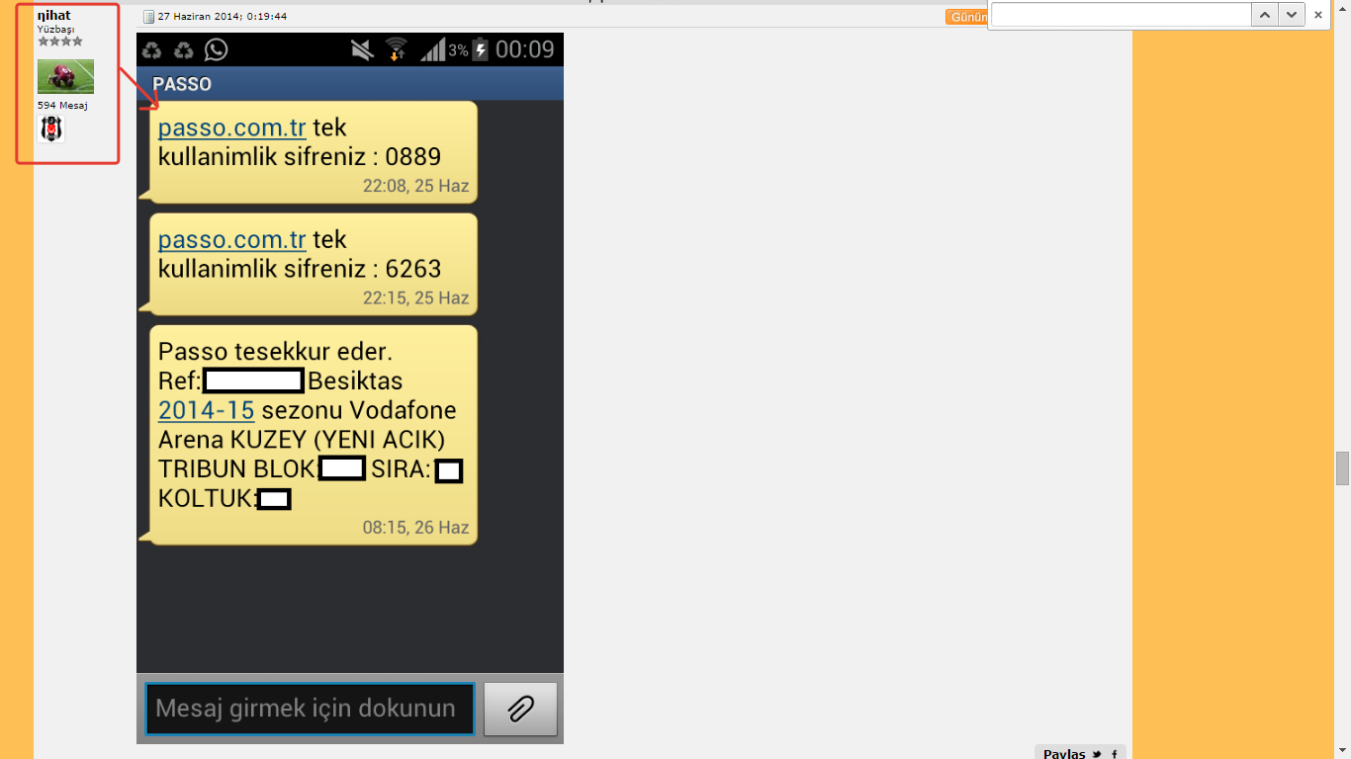Click nihat's football player avatar image
This screenshot has width=1351, height=759.
tap(65, 76)
